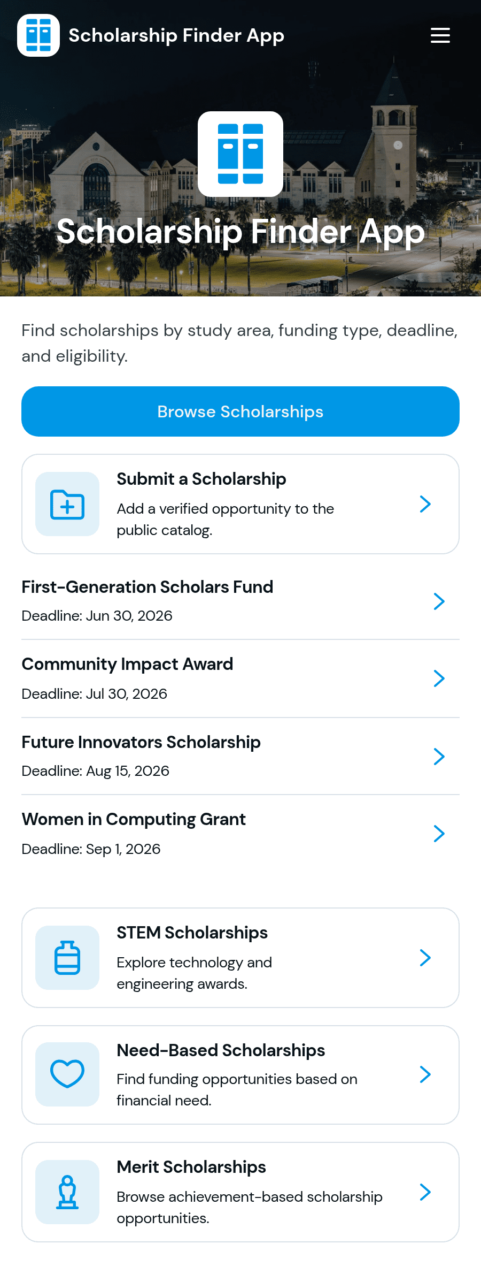Click the folder-plus Submit a Scholarship icon
Screen dimensions: 481x1282
[67, 504]
